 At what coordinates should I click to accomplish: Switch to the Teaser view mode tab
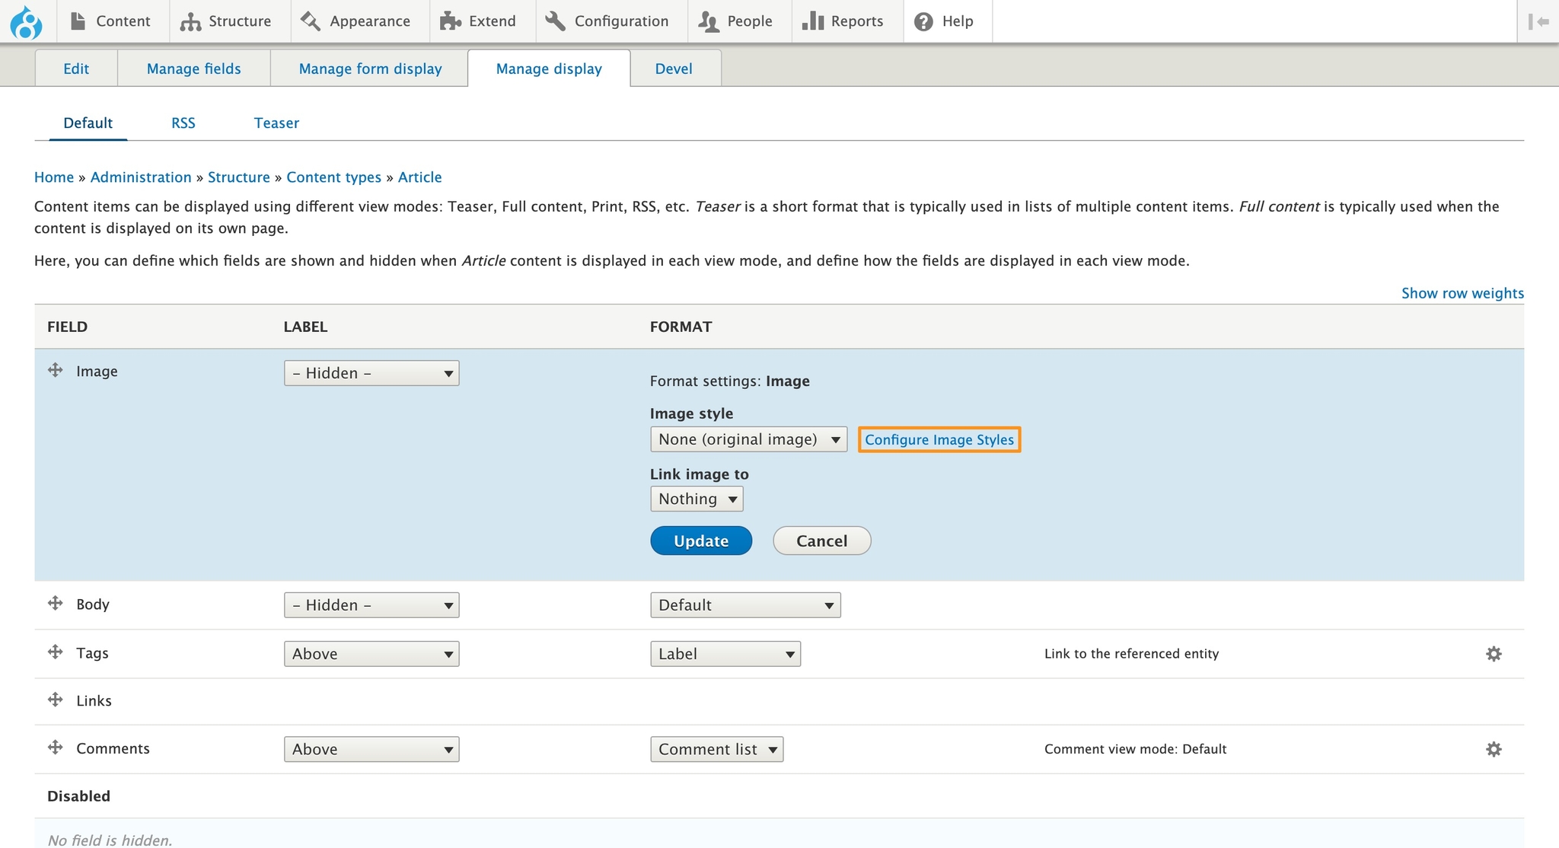coord(276,123)
